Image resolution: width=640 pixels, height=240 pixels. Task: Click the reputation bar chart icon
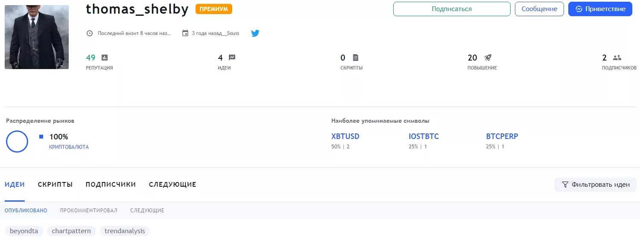tap(105, 58)
